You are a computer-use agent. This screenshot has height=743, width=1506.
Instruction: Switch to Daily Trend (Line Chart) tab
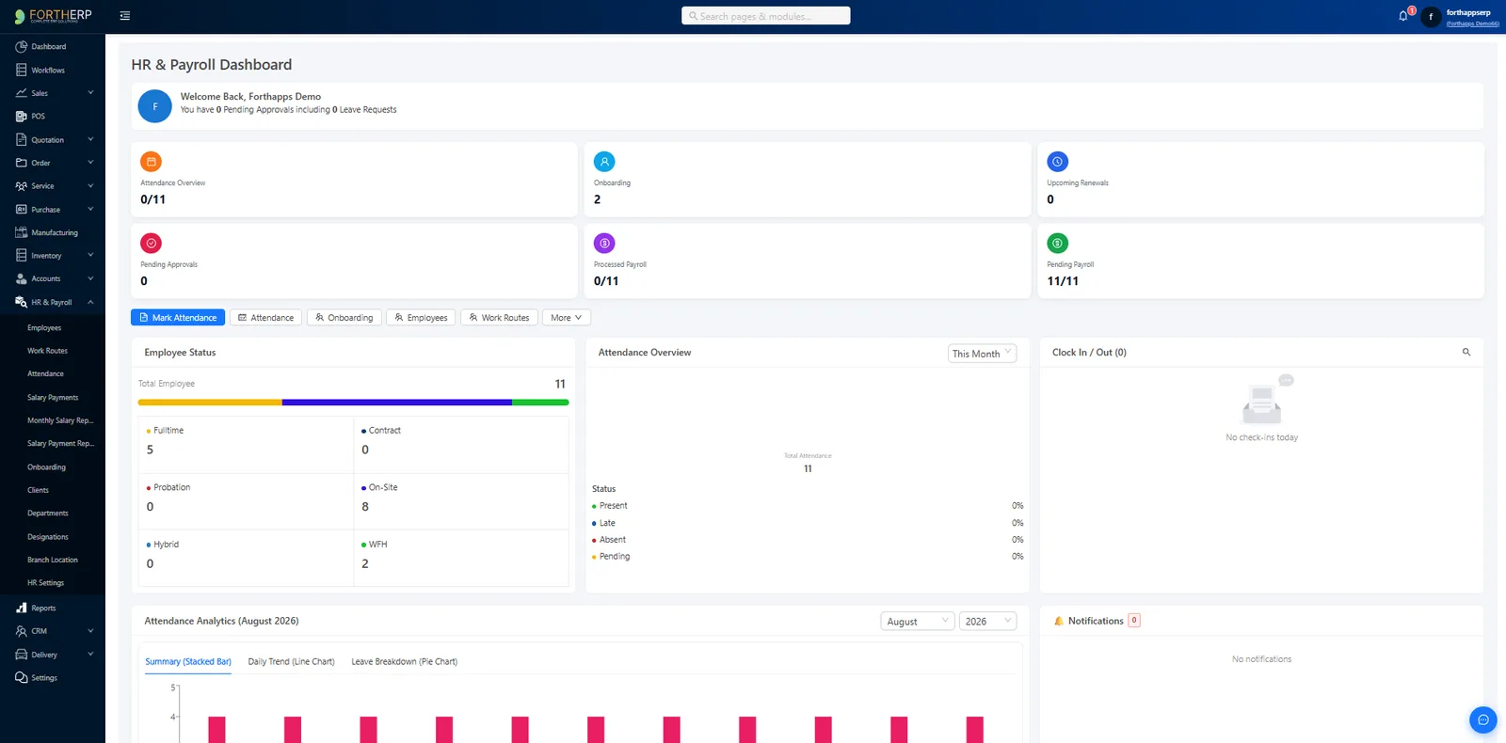(x=291, y=662)
